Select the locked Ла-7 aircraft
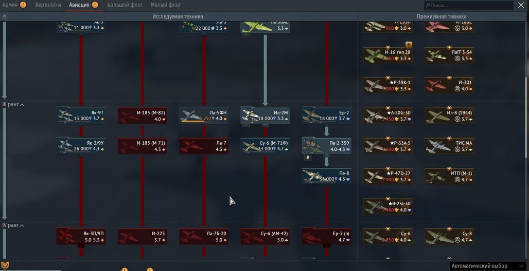529x271 pixels. 204,146
